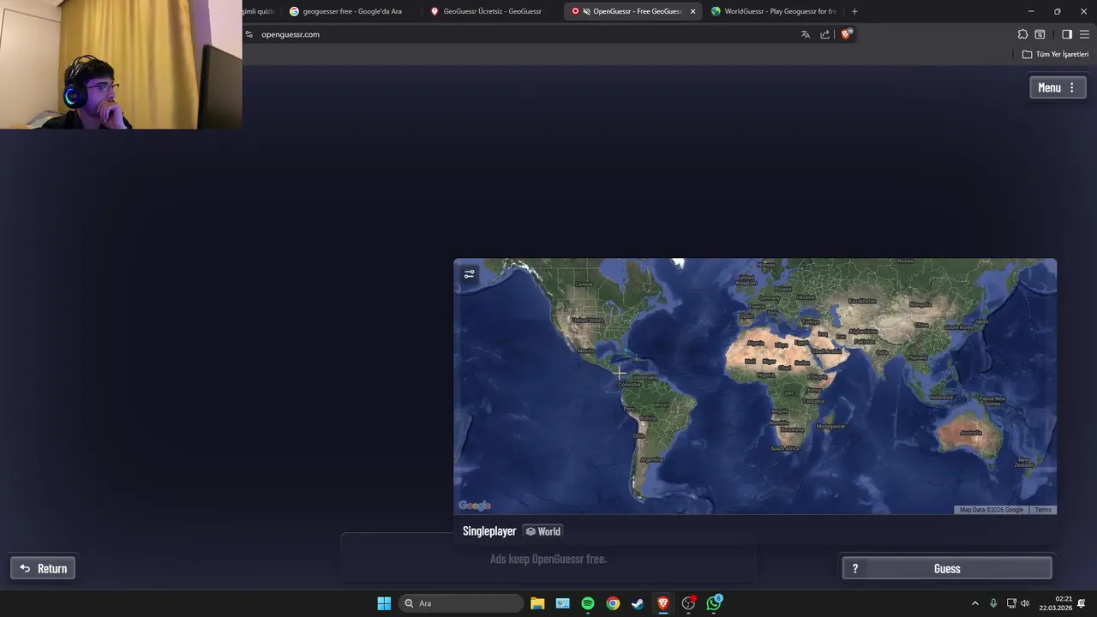Image resolution: width=1097 pixels, height=617 pixels.
Task: Open File Explorer from taskbar
Action: [537, 603]
